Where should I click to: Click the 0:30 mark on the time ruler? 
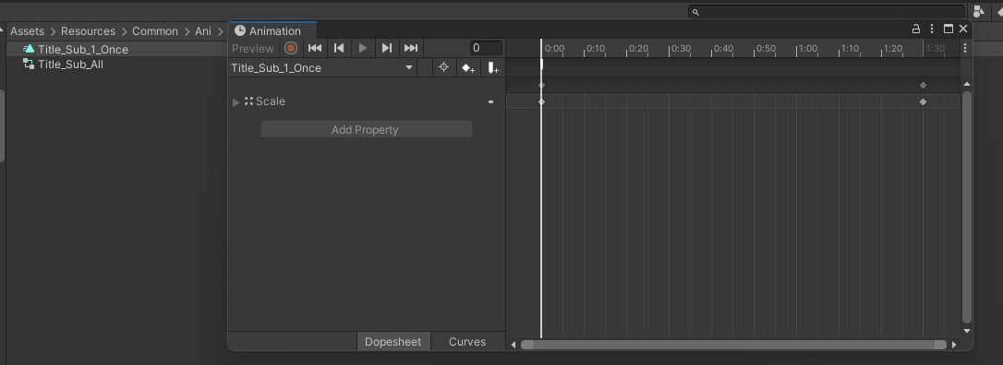681,49
